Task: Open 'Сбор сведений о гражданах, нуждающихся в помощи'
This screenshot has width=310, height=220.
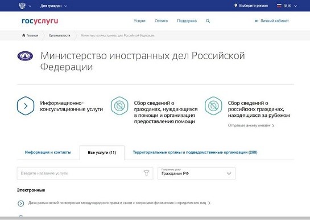Action: pos(166,112)
